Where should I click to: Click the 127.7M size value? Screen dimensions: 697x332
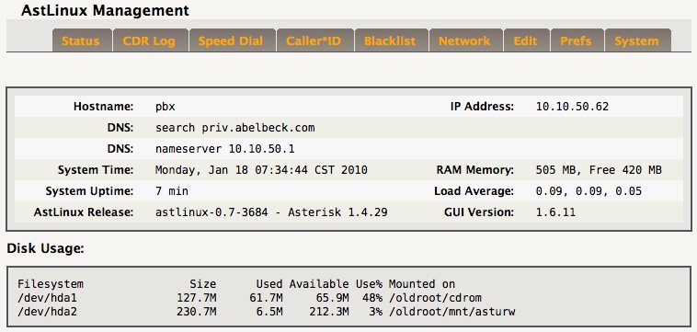197,298
